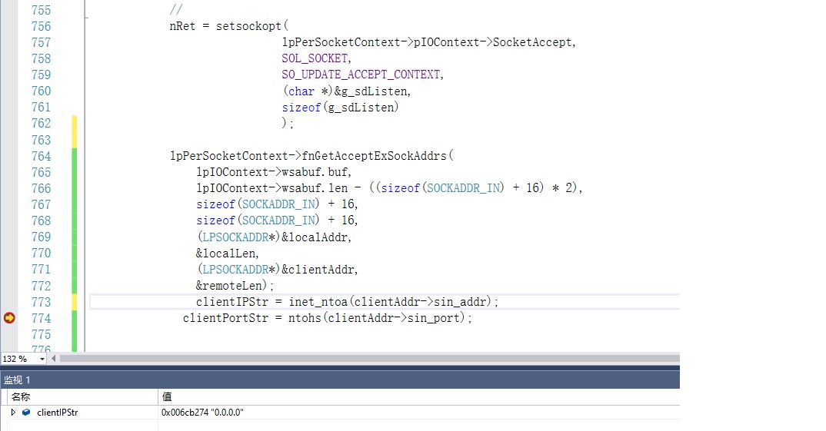Click the editor horizontal scrollbar track
Image resolution: width=826 pixels, height=431 pixels.
click(x=368, y=359)
